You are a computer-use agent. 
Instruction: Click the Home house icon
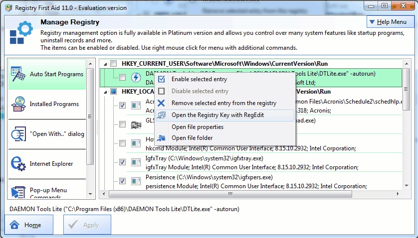pyautogui.click(x=14, y=225)
